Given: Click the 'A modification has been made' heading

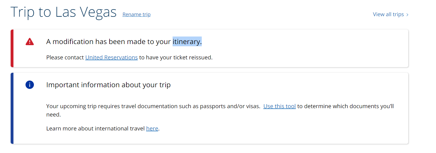Looking at the screenshot, I should 109,42.
